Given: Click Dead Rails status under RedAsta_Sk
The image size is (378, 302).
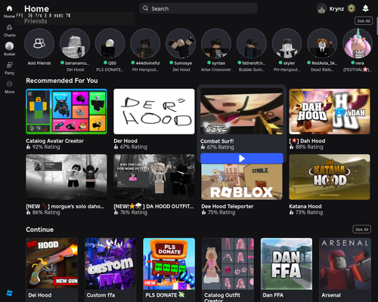Looking at the screenshot, I should point(322,69).
